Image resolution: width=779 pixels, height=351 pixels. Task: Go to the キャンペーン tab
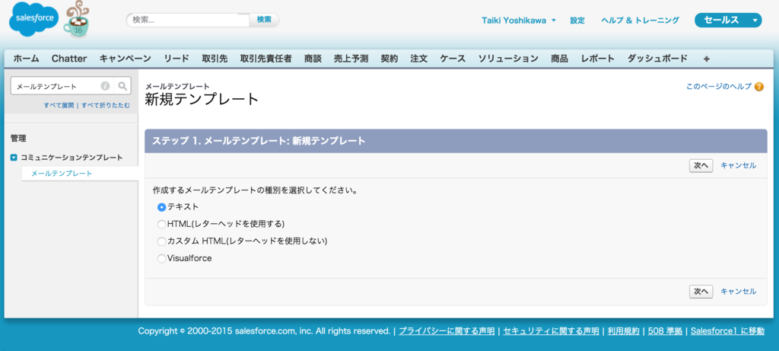pos(126,59)
